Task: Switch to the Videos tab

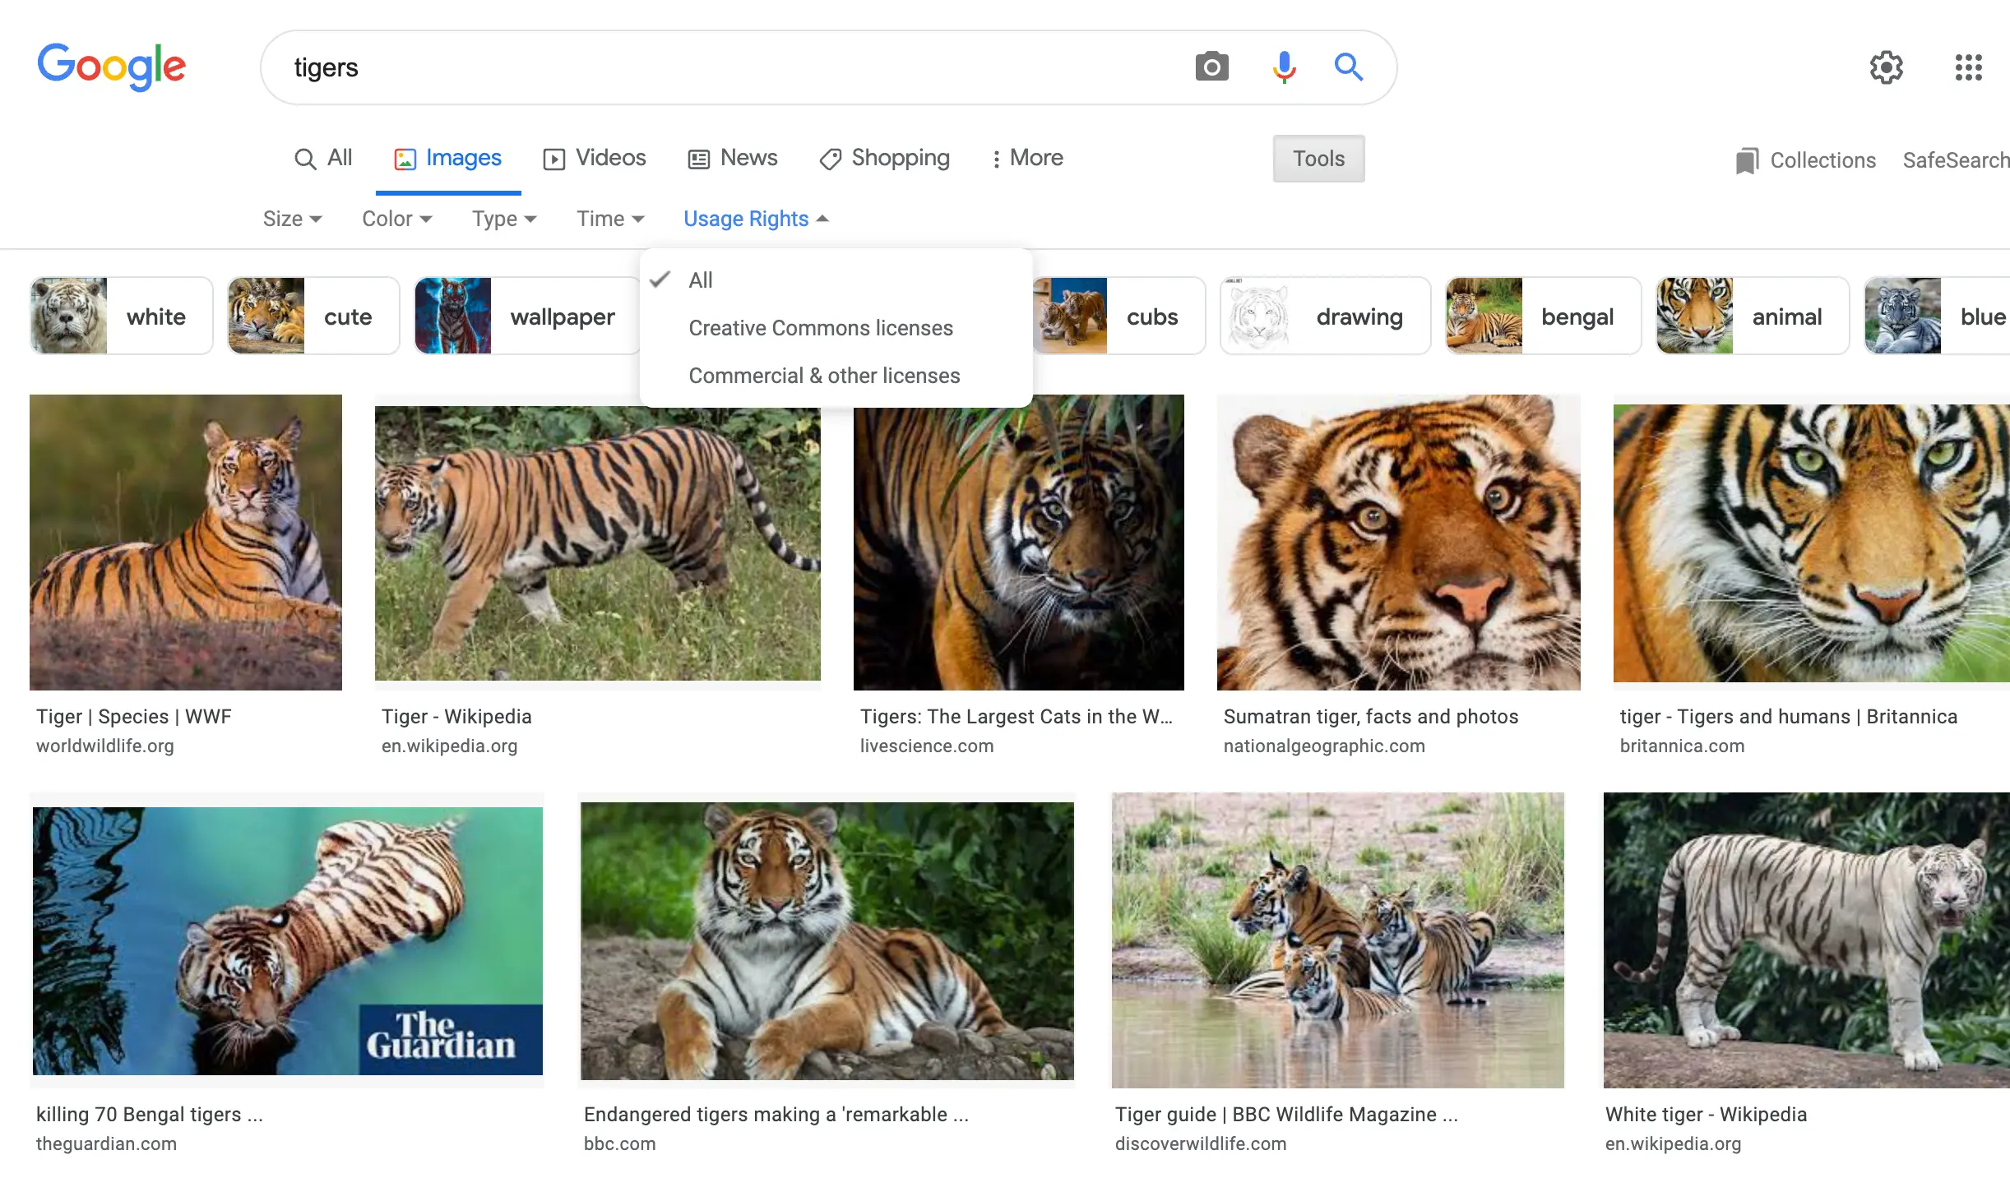Action: point(595,158)
